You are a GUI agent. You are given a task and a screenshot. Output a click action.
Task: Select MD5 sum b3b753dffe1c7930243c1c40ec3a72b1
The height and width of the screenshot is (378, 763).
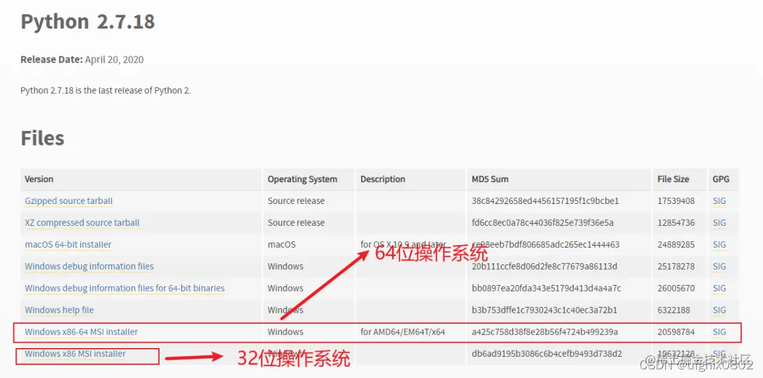coord(544,310)
